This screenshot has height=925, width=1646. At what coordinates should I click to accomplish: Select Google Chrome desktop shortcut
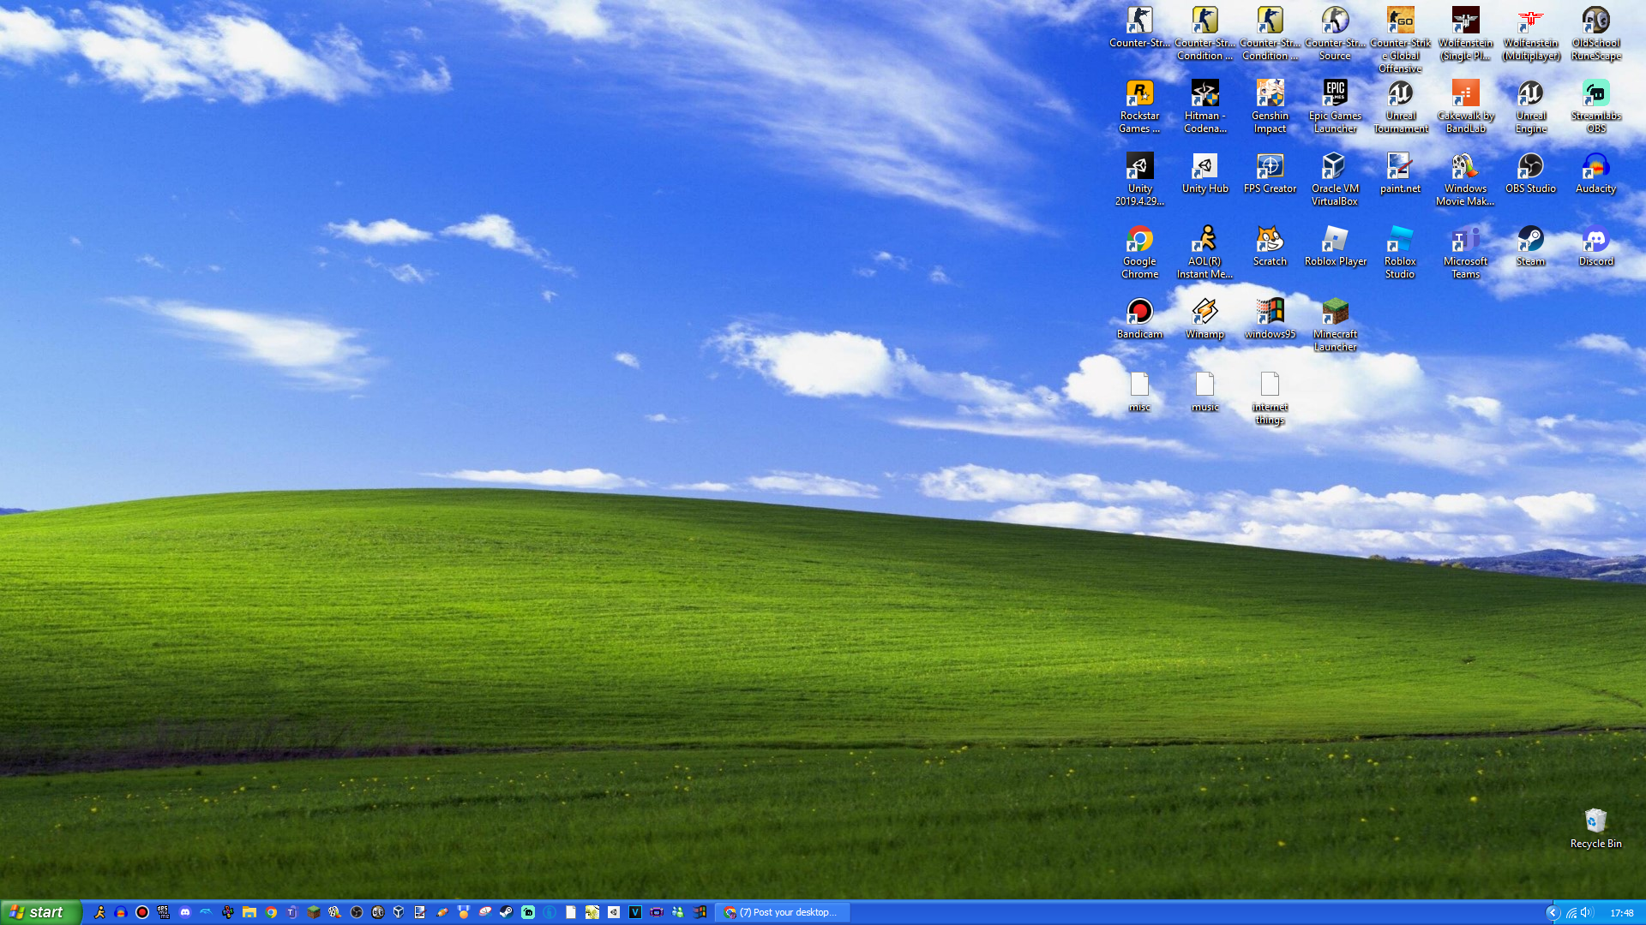1139,252
